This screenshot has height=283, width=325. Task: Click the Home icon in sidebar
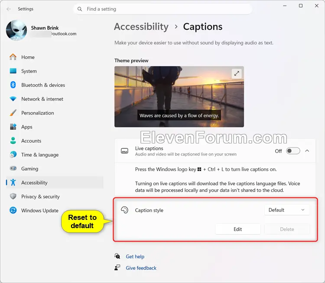pyautogui.click(x=13, y=57)
